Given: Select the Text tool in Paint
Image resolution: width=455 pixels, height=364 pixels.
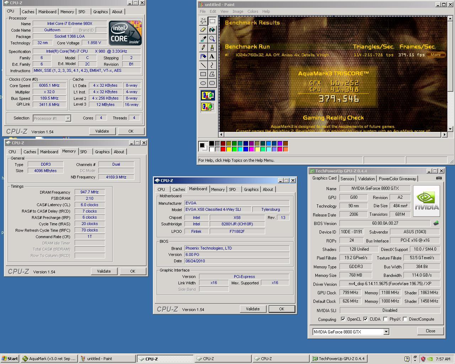Looking at the screenshot, I should [x=212, y=57].
